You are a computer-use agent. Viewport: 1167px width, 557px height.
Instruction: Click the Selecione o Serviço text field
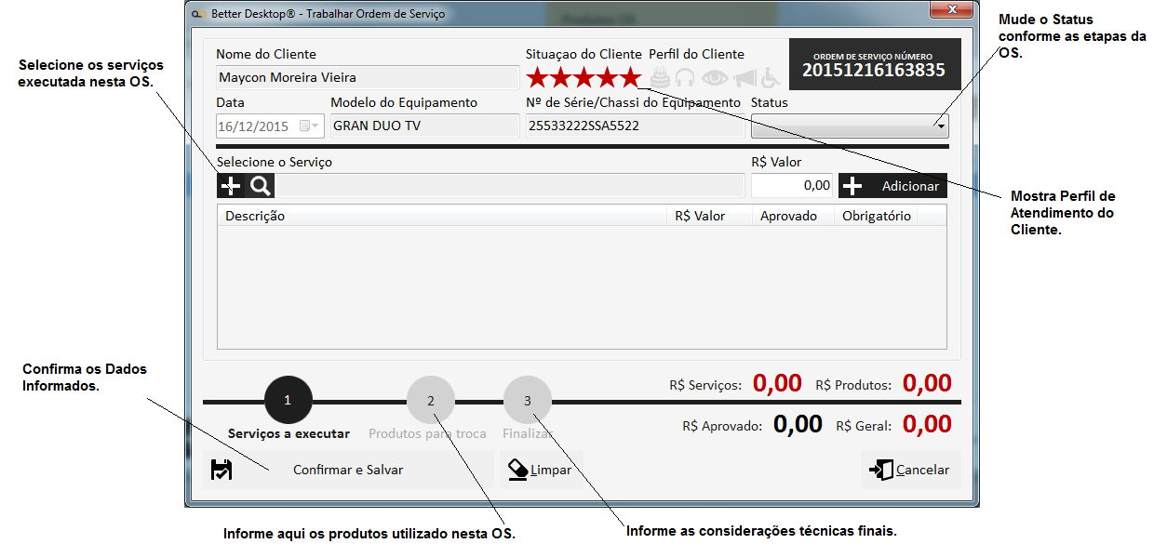[x=510, y=186]
